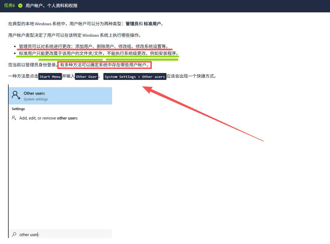Click the 任务6 label in the header
This screenshot has height=244, width=330.
click(10, 5)
